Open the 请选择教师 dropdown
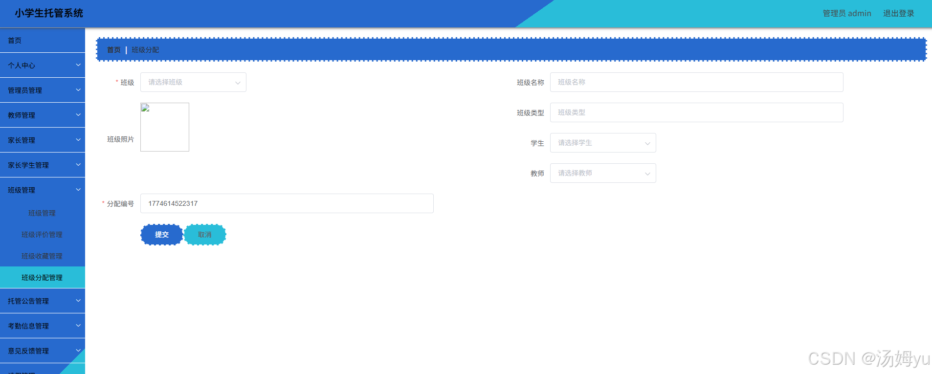The width and height of the screenshot is (932, 374). pyautogui.click(x=603, y=173)
